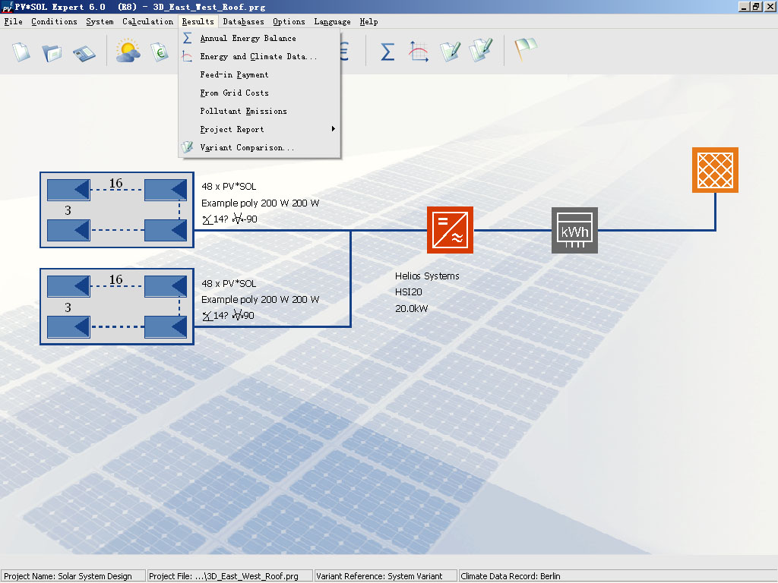Choose Energy and Climate Data entry

point(260,56)
